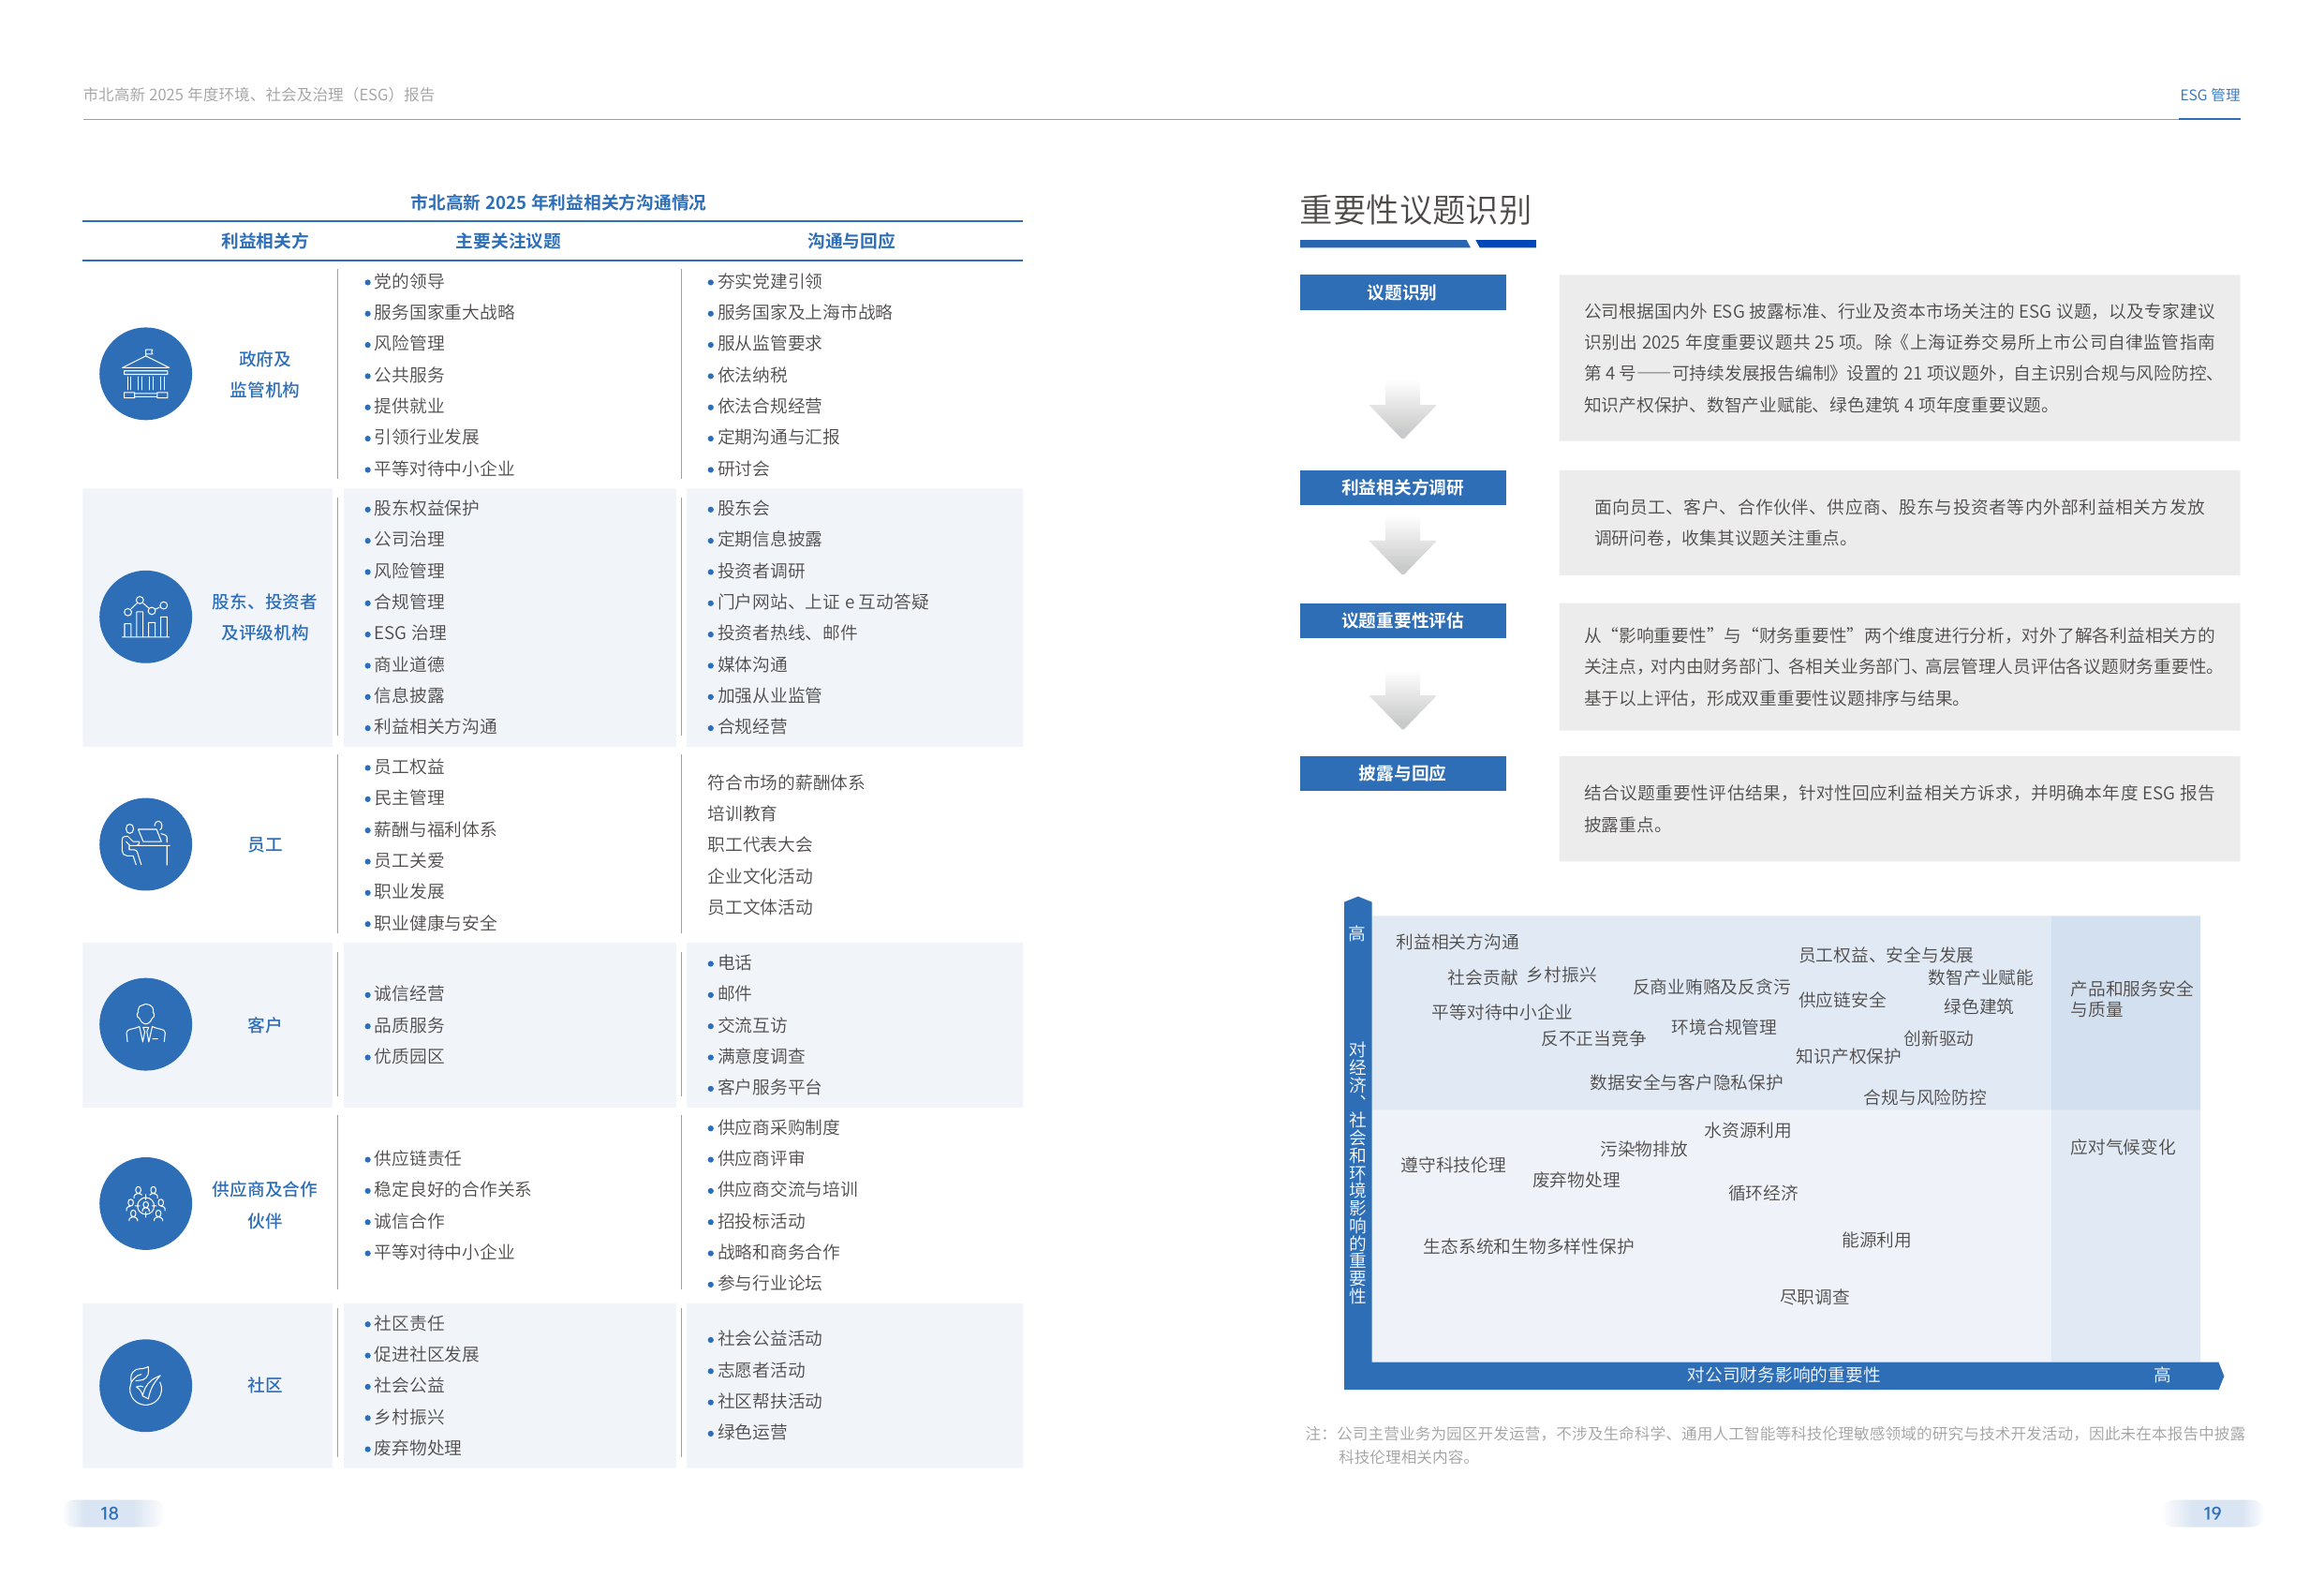Click 产品和服务安全与质量 in matrix
The height and width of the screenshot is (1578, 2324).
click(x=2131, y=999)
